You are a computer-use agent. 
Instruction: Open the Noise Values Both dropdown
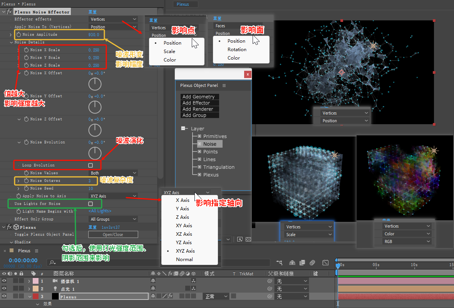point(113,173)
